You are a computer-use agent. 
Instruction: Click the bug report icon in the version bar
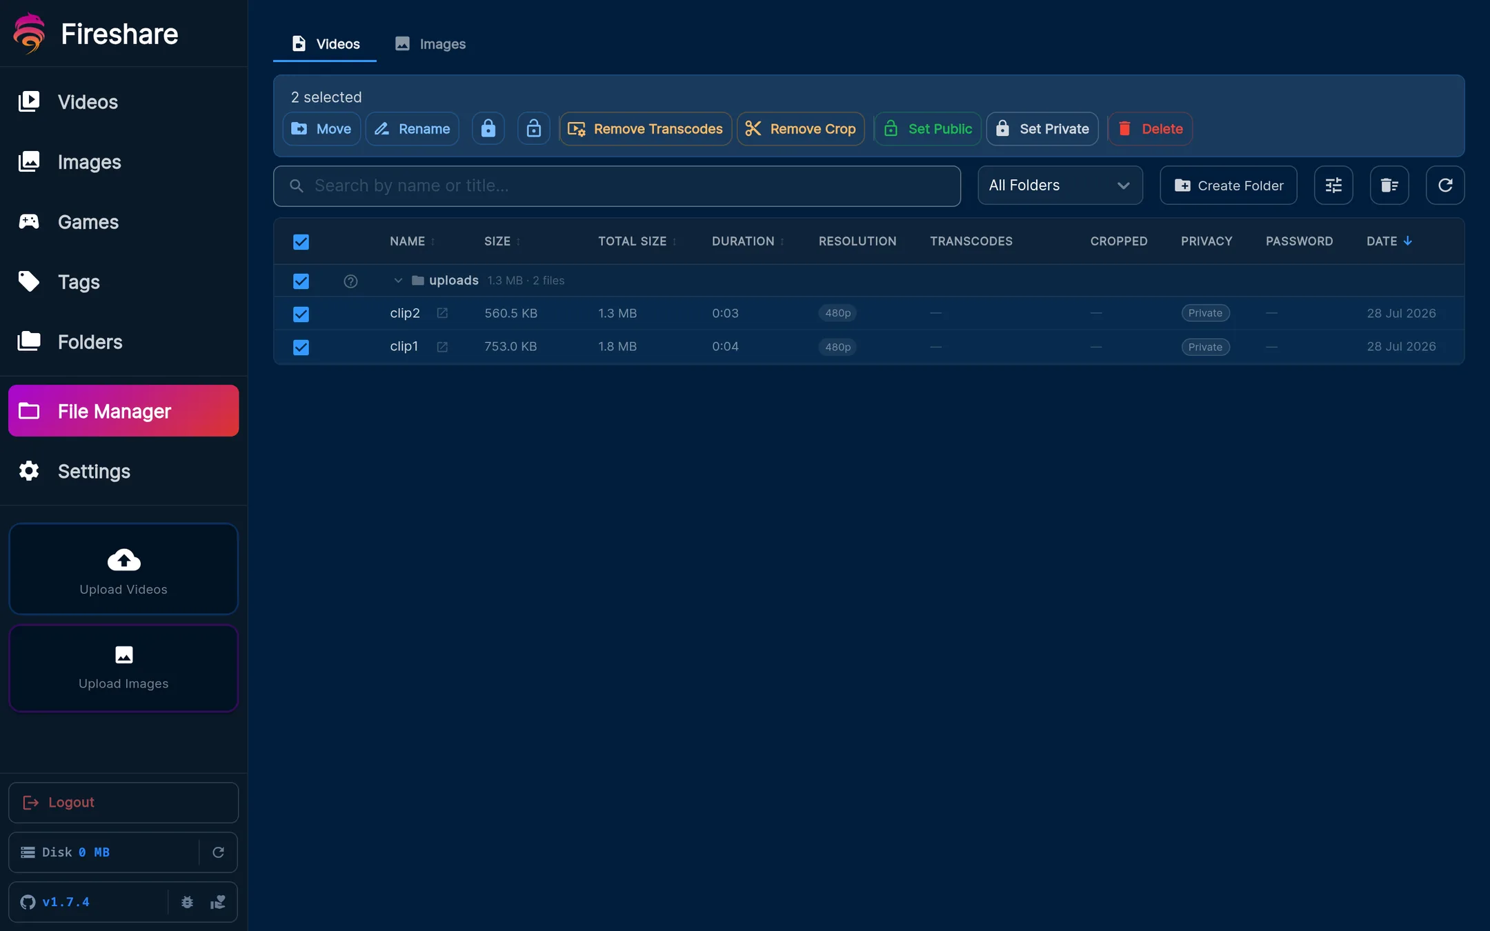(x=187, y=902)
